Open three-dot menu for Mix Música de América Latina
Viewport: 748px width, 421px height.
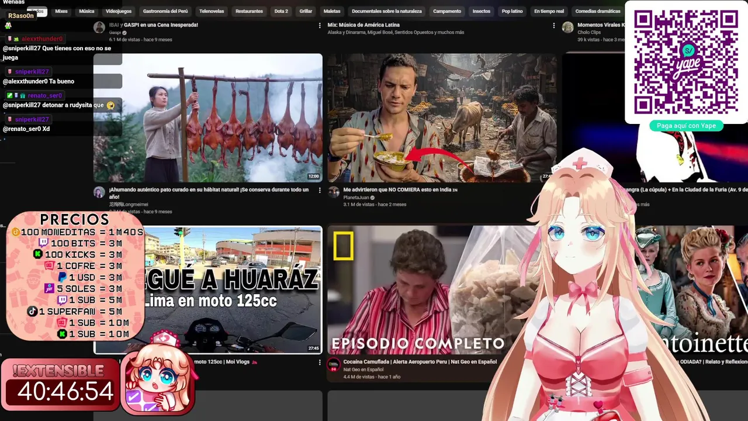click(553, 26)
